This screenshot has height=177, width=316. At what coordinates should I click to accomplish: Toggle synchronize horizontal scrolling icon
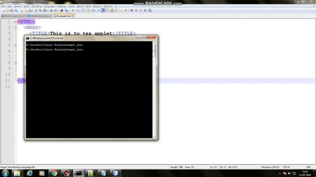[x=88, y=10]
